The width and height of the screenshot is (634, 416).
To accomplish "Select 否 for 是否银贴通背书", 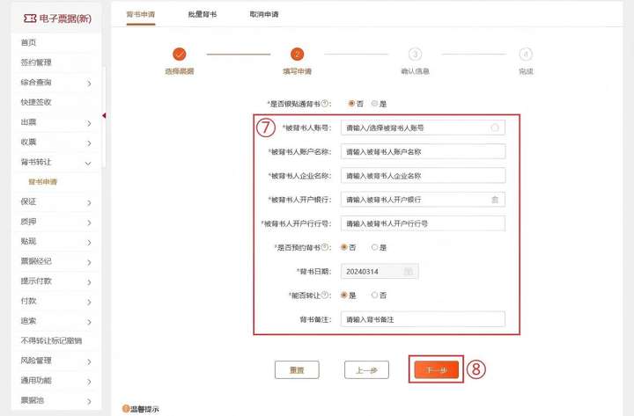I will pyautogui.click(x=351, y=104).
